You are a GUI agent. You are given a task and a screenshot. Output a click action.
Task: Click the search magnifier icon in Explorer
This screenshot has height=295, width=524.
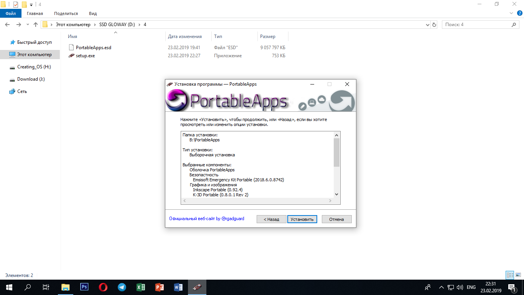point(514,25)
